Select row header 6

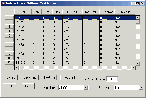(x=9, y=40)
